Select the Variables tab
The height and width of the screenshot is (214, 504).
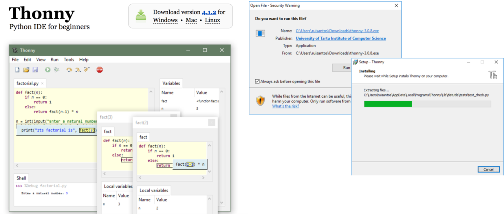171,83
